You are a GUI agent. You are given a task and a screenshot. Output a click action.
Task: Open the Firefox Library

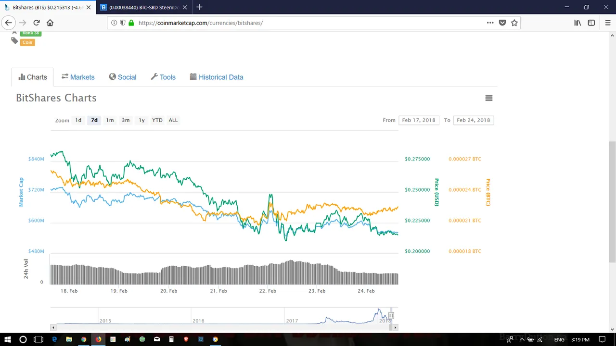[x=577, y=23]
